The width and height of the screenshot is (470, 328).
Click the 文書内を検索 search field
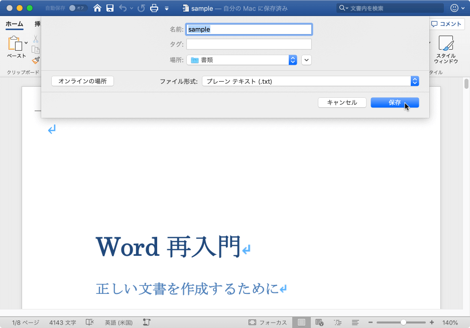390,8
